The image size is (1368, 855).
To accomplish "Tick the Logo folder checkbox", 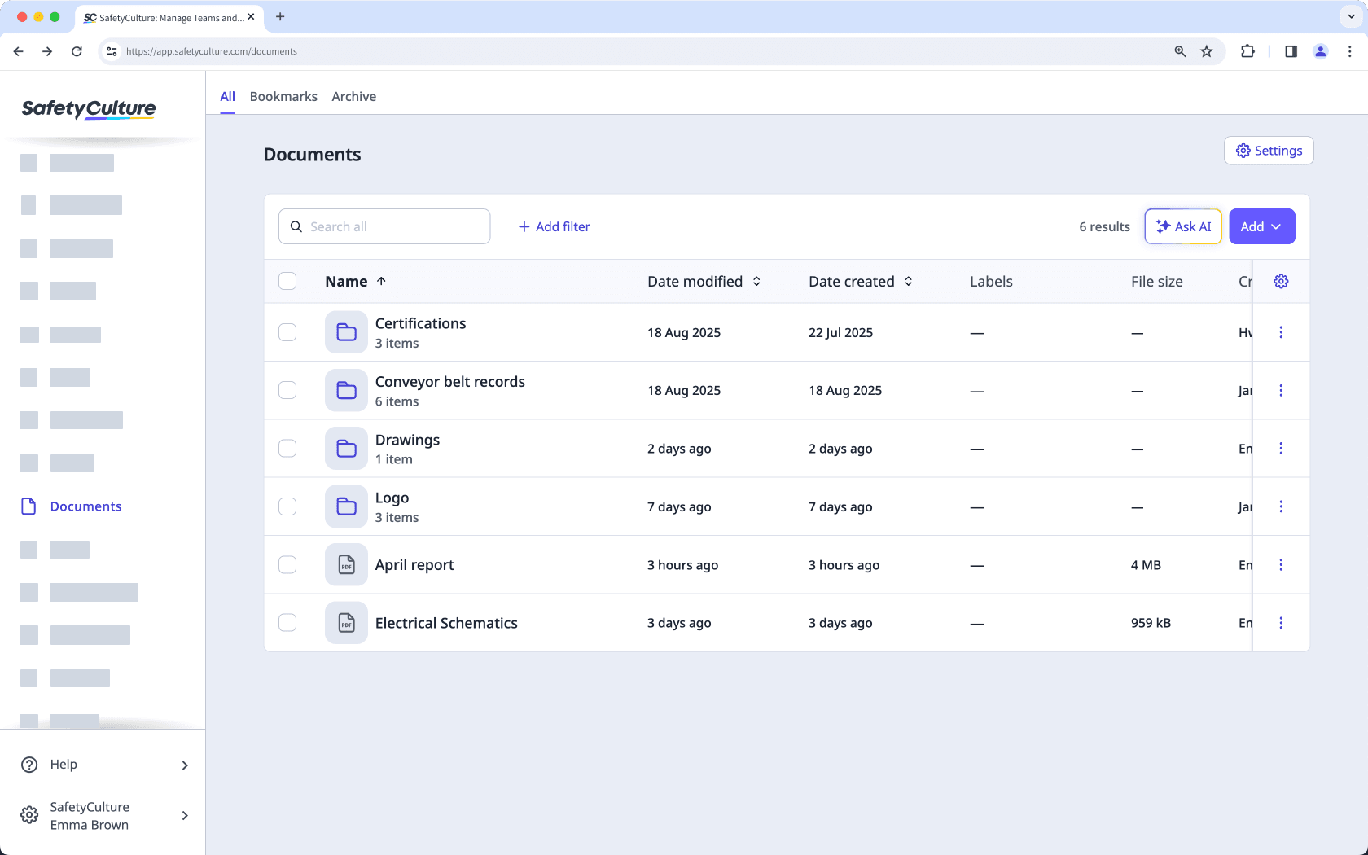I will [287, 506].
